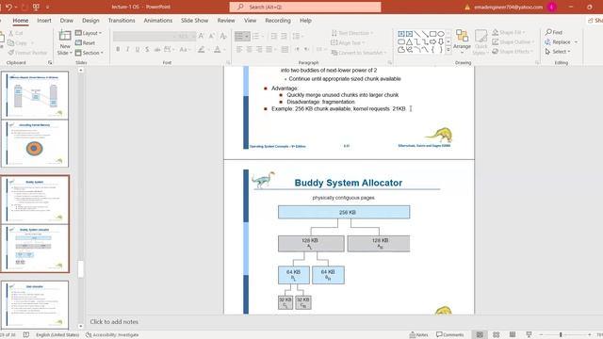603x339 pixels.
Task: Open Quick Styles gallery
Action: coord(481,42)
